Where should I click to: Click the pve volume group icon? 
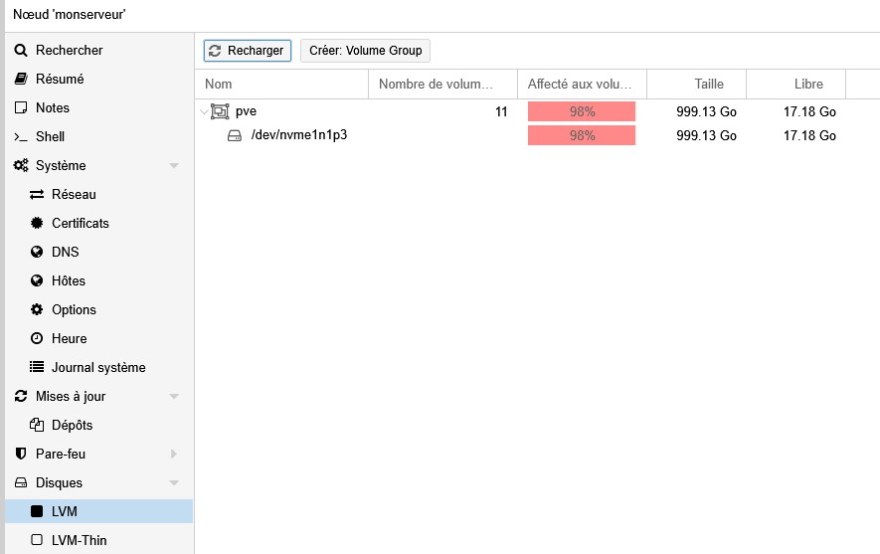[220, 111]
